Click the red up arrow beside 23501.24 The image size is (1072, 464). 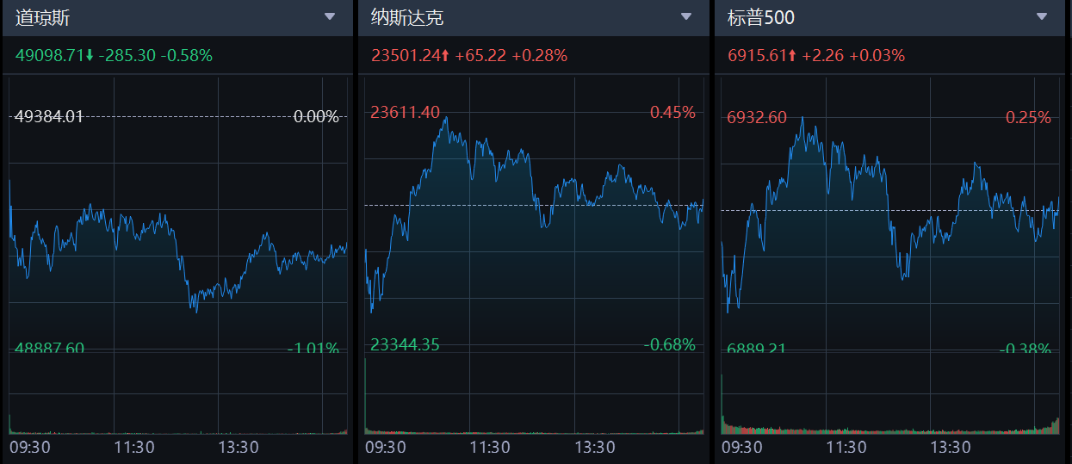[445, 56]
